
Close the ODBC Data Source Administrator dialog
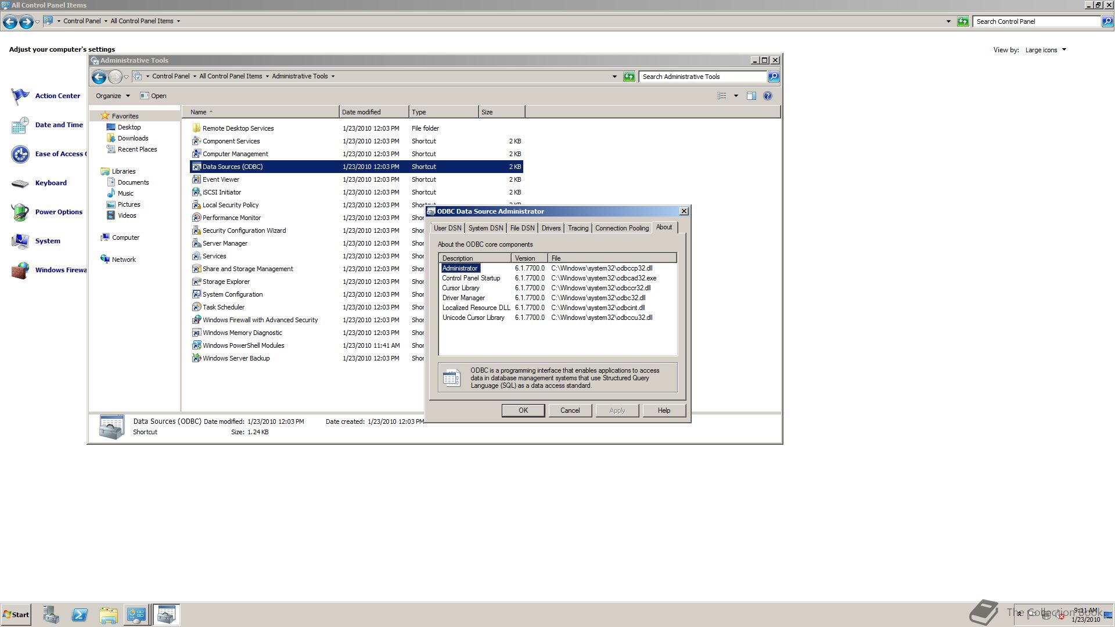pos(684,211)
